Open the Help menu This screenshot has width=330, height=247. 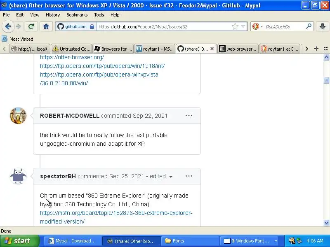tap(115, 15)
